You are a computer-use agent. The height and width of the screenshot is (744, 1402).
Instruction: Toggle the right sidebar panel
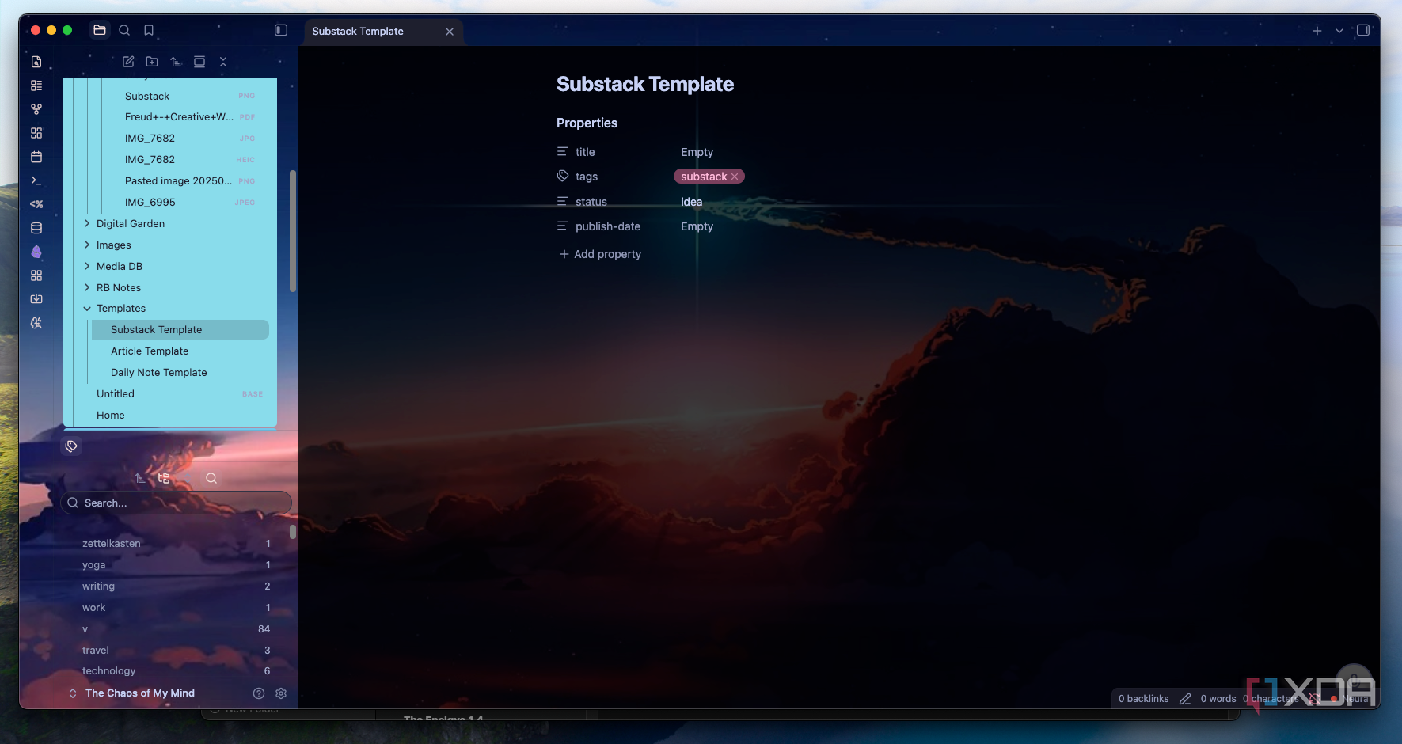[1363, 30]
